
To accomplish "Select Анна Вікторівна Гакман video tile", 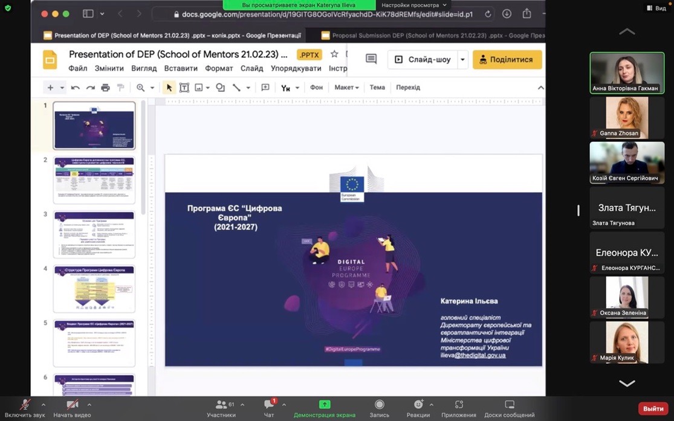I will 627,72.
